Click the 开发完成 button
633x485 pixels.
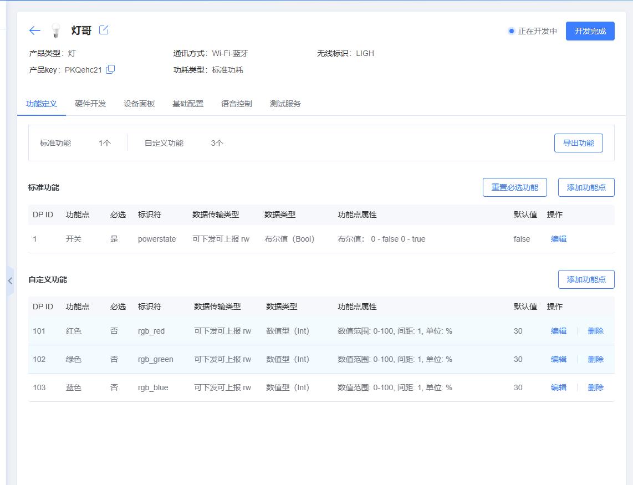pyautogui.click(x=590, y=31)
